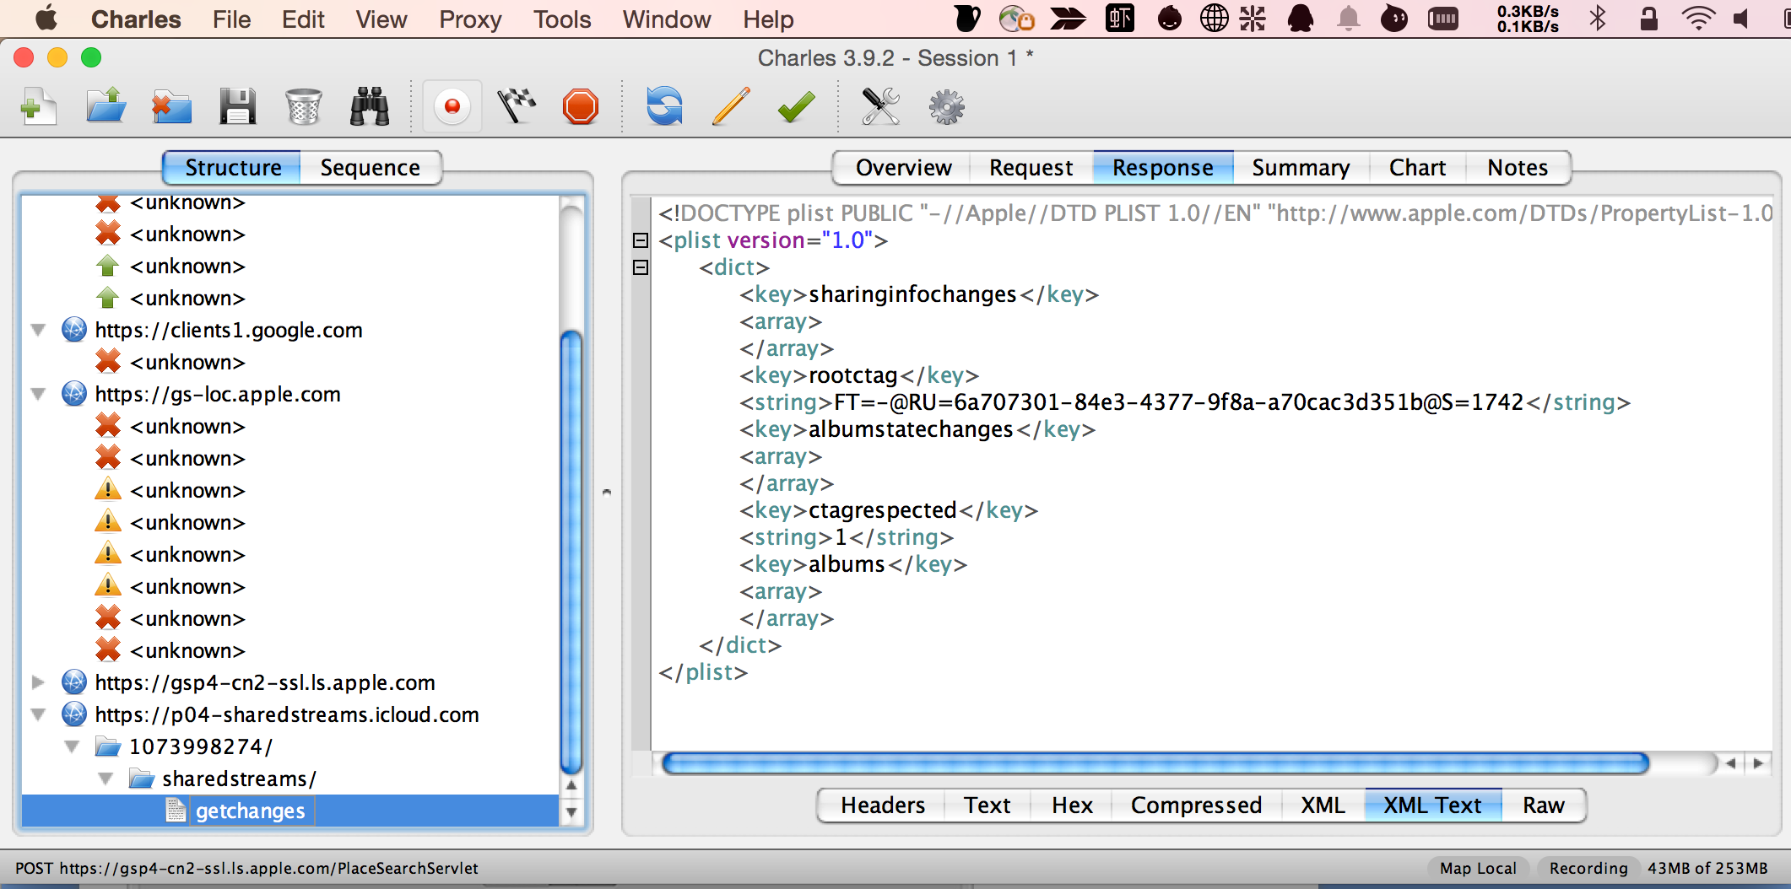
Task: Open the Request tab
Action: tap(1031, 168)
